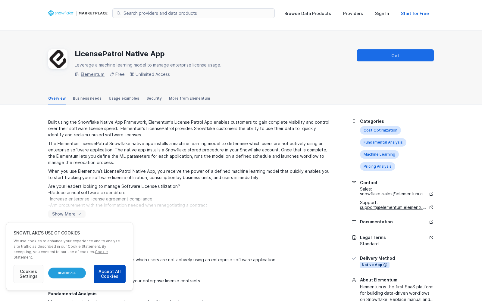Image resolution: width=482 pixels, height=301 pixels.
Task: Open the support email external link icon
Action: (431, 207)
